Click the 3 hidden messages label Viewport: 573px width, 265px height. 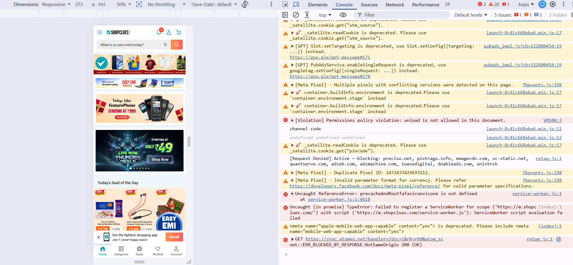pos(558,15)
